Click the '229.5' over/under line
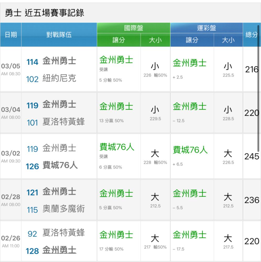 coord(155,119)
